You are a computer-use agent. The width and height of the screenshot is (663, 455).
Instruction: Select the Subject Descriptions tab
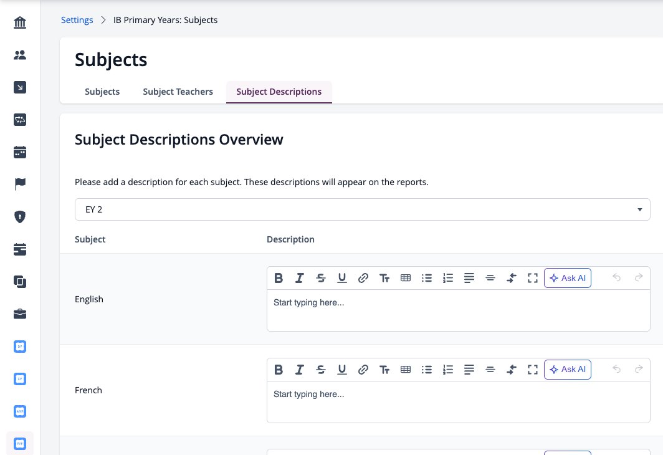coord(279,92)
